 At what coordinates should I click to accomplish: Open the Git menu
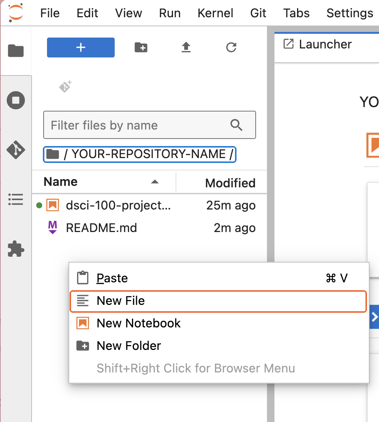point(258,13)
